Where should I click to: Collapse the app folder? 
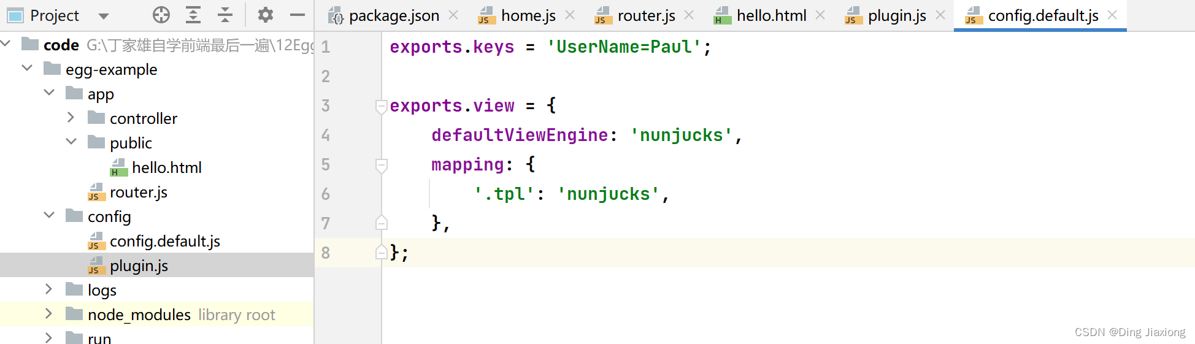(x=49, y=93)
